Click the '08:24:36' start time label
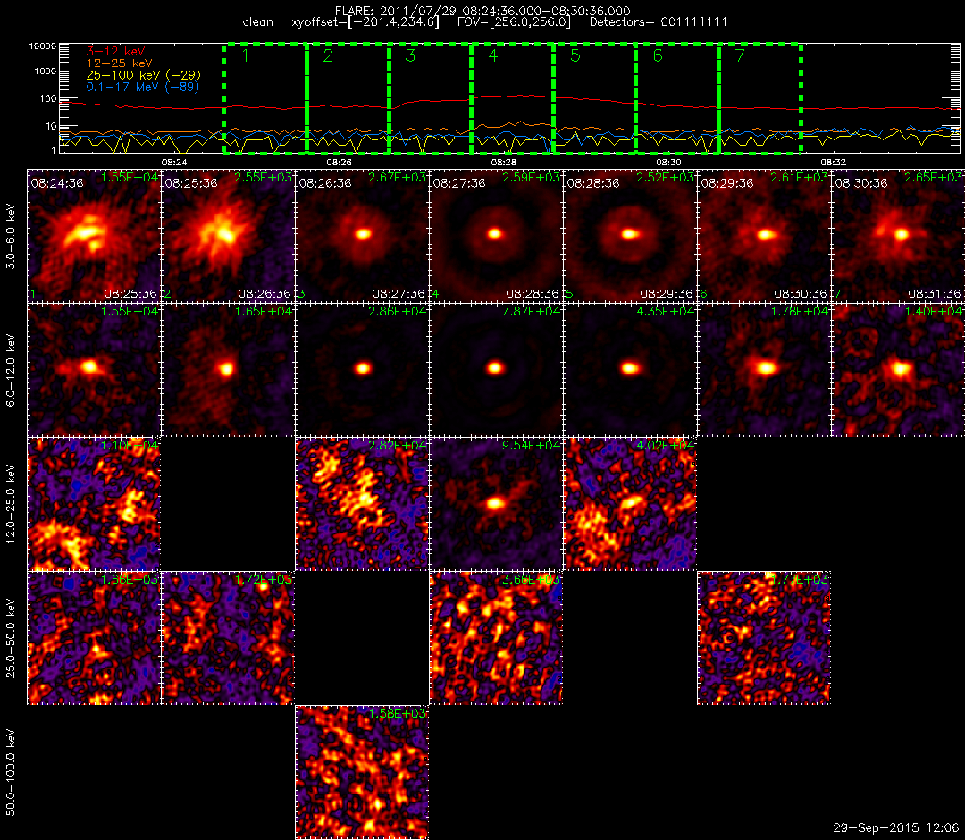The height and width of the screenshot is (840, 965). pyautogui.click(x=56, y=183)
